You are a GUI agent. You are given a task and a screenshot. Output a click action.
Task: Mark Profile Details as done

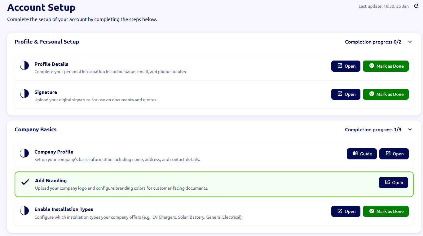[386, 66]
